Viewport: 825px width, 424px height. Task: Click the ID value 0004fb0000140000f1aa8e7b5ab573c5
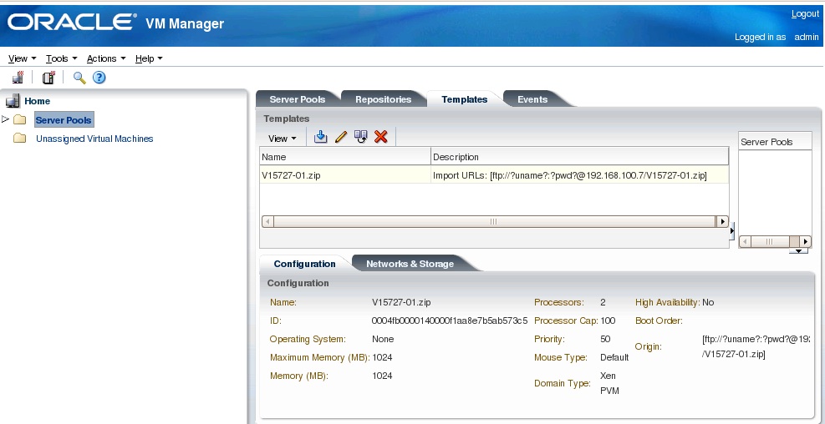click(450, 321)
